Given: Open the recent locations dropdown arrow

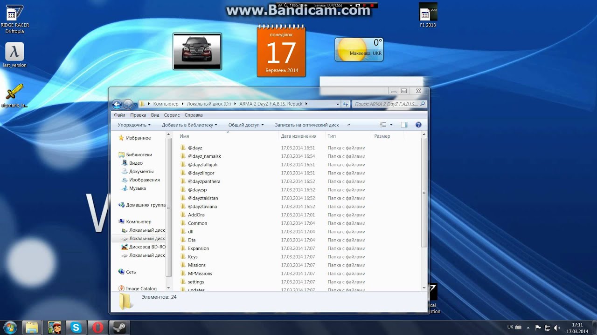Looking at the screenshot, I should click(135, 104).
